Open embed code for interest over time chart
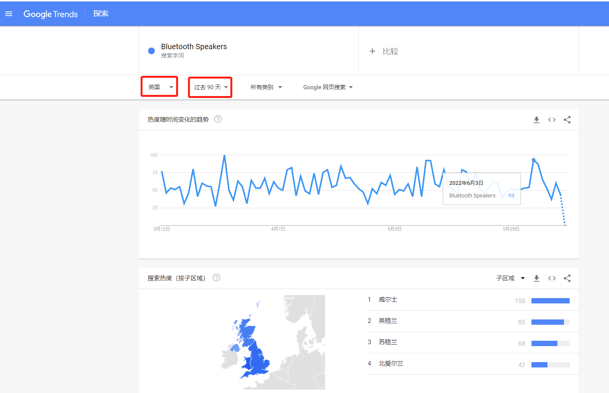The width and height of the screenshot is (609, 393). (x=552, y=120)
